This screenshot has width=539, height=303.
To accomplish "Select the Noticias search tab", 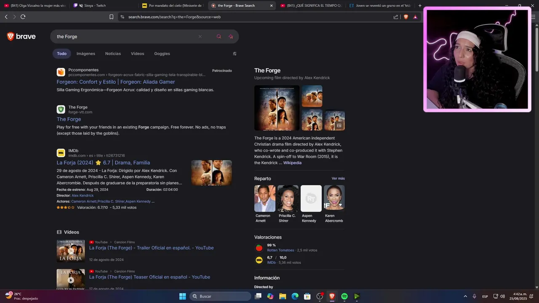I will pyautogui.click(x=113, y=53).
